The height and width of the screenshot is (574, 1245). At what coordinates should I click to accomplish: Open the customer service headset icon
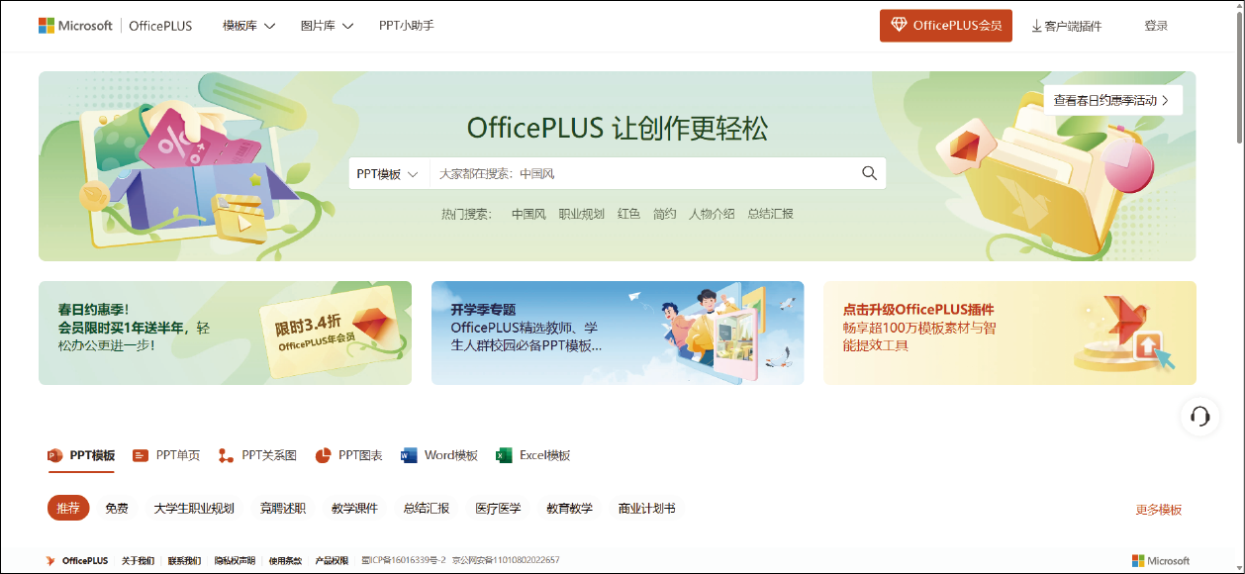click(x=1199, y=416)
